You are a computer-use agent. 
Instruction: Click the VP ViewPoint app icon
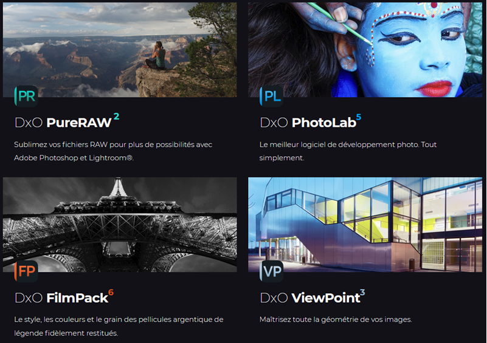point(271,271)
